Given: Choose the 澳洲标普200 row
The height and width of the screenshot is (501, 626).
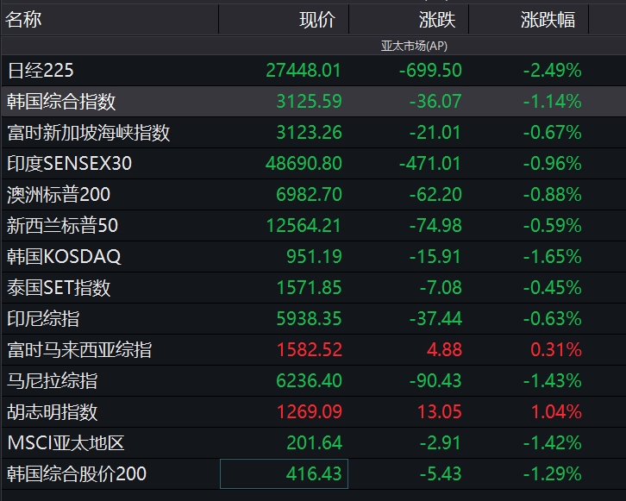Looking at the screenshot, I should (313, 195).
